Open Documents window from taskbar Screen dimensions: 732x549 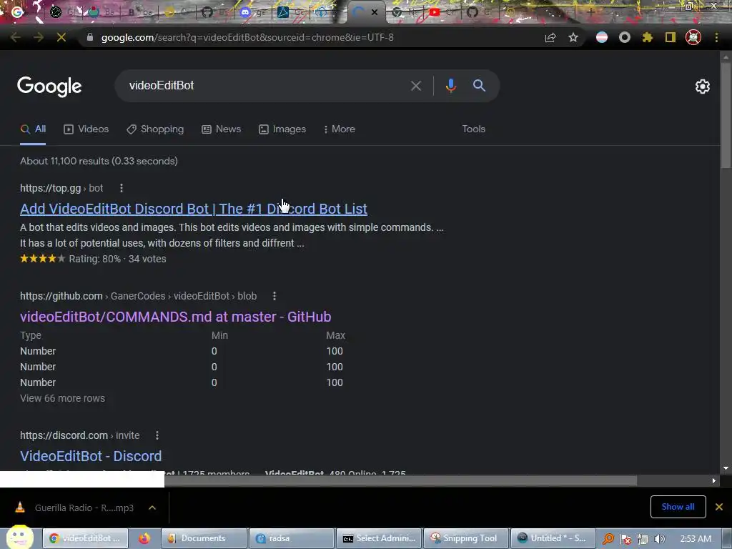click(x=204, y=538)
